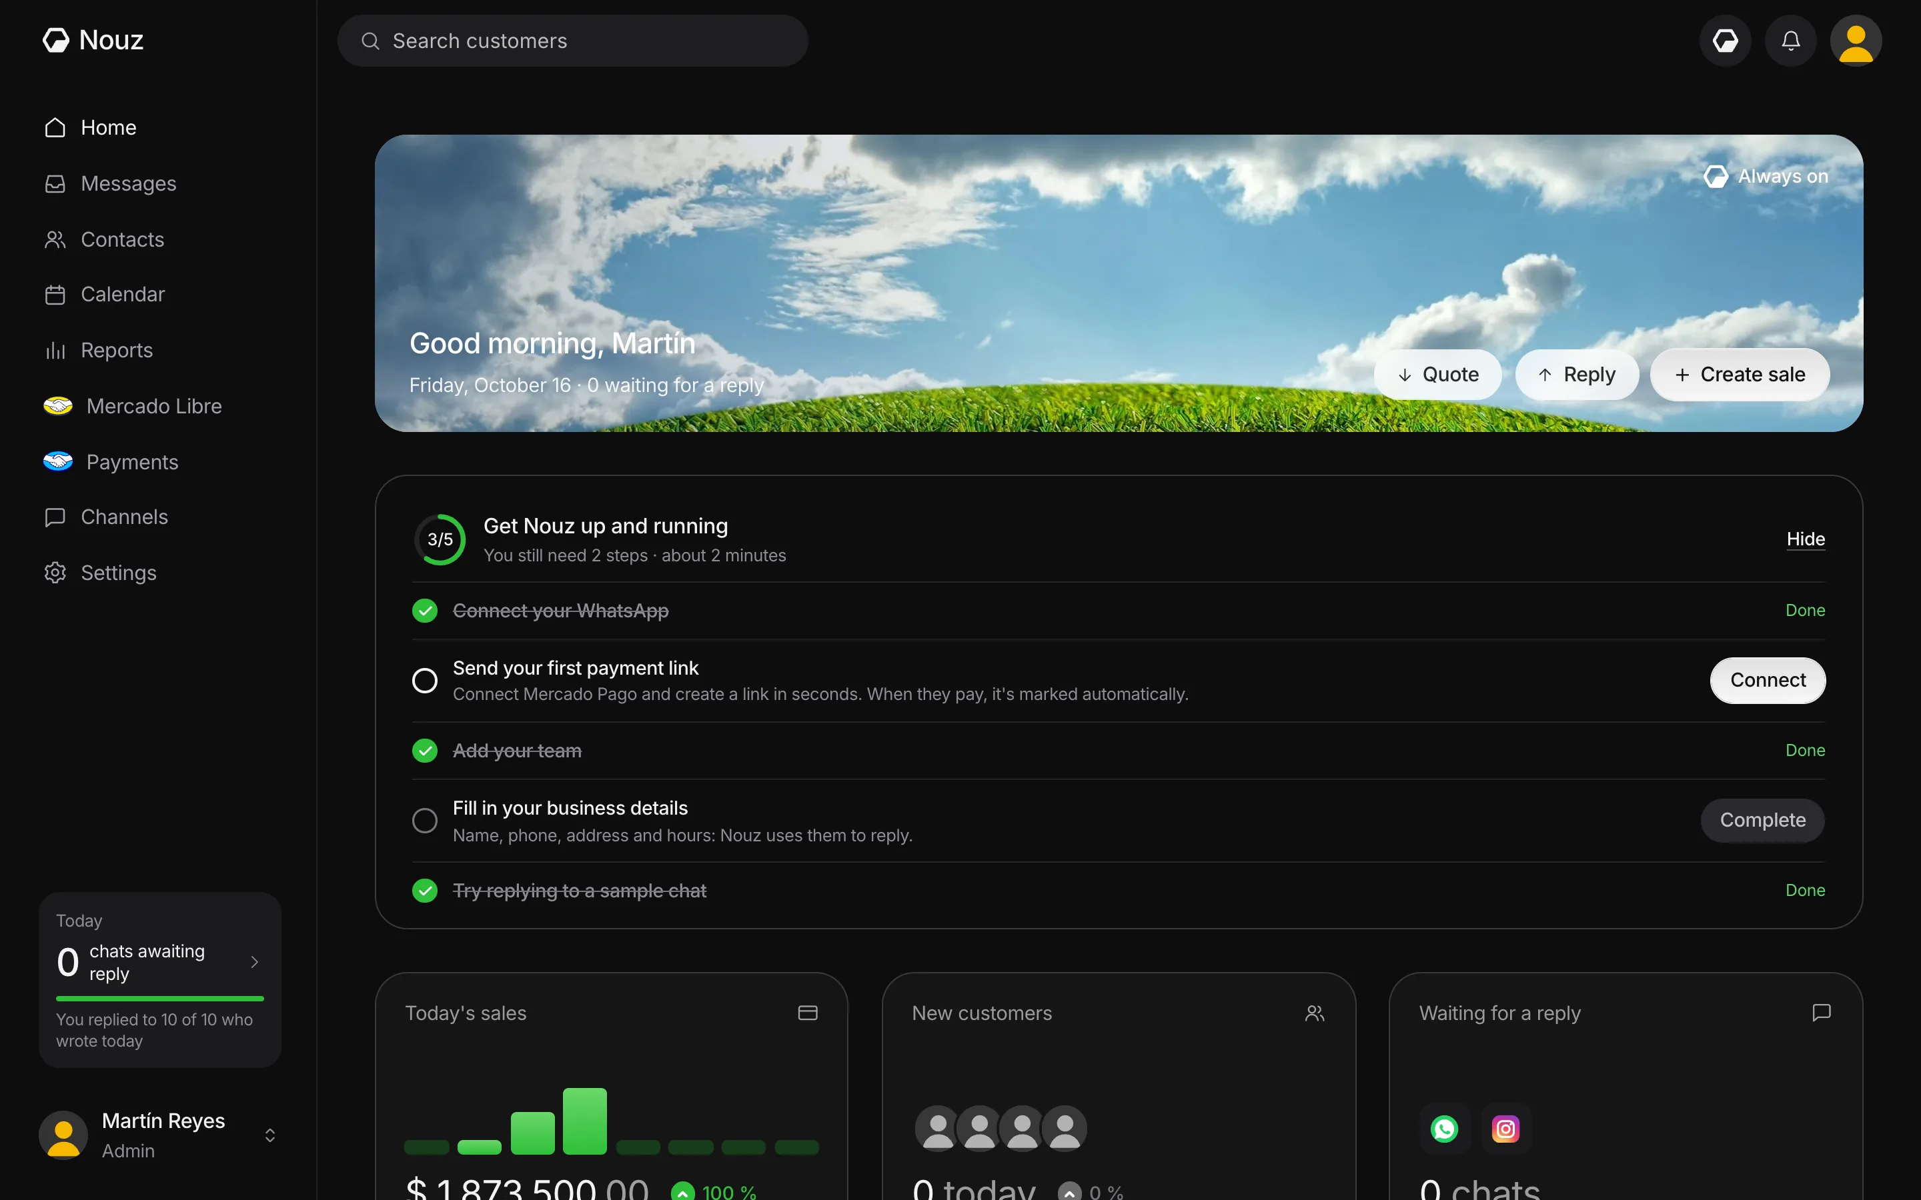This screenshot has width=1921, height=1200.
Task: Click the Connect your WhatsApp check mark
Action: (425, 610)
